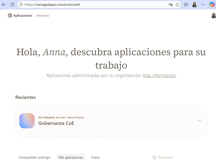
Task: Open the translate page icon
Action: pyautogui.click(x=171, y=5)
